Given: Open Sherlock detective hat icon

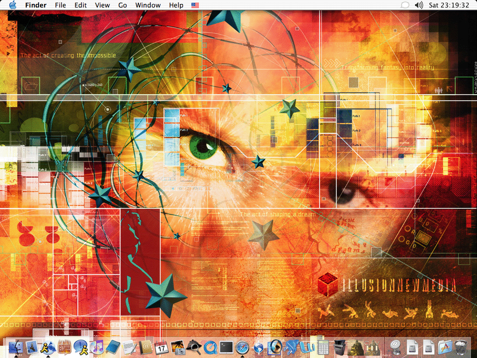Looking at the screenshot, I should coord(194,347).
